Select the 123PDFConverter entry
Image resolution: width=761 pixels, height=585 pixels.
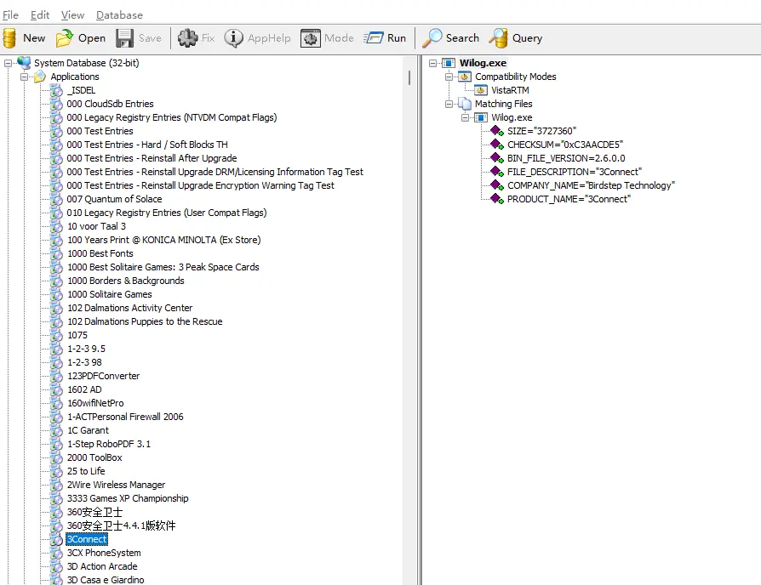(103, 376)
